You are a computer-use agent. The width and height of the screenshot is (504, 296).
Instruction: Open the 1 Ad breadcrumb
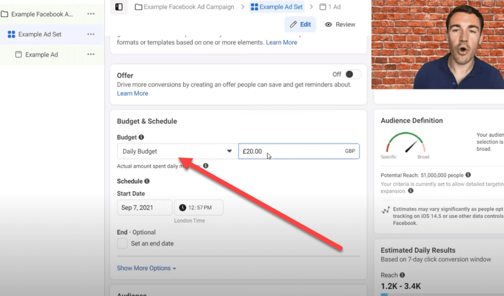pos(330,7)
